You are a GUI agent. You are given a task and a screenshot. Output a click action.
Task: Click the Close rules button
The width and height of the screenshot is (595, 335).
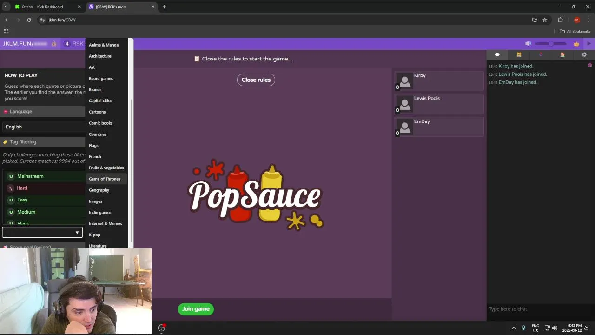click(x=256, y=80)
